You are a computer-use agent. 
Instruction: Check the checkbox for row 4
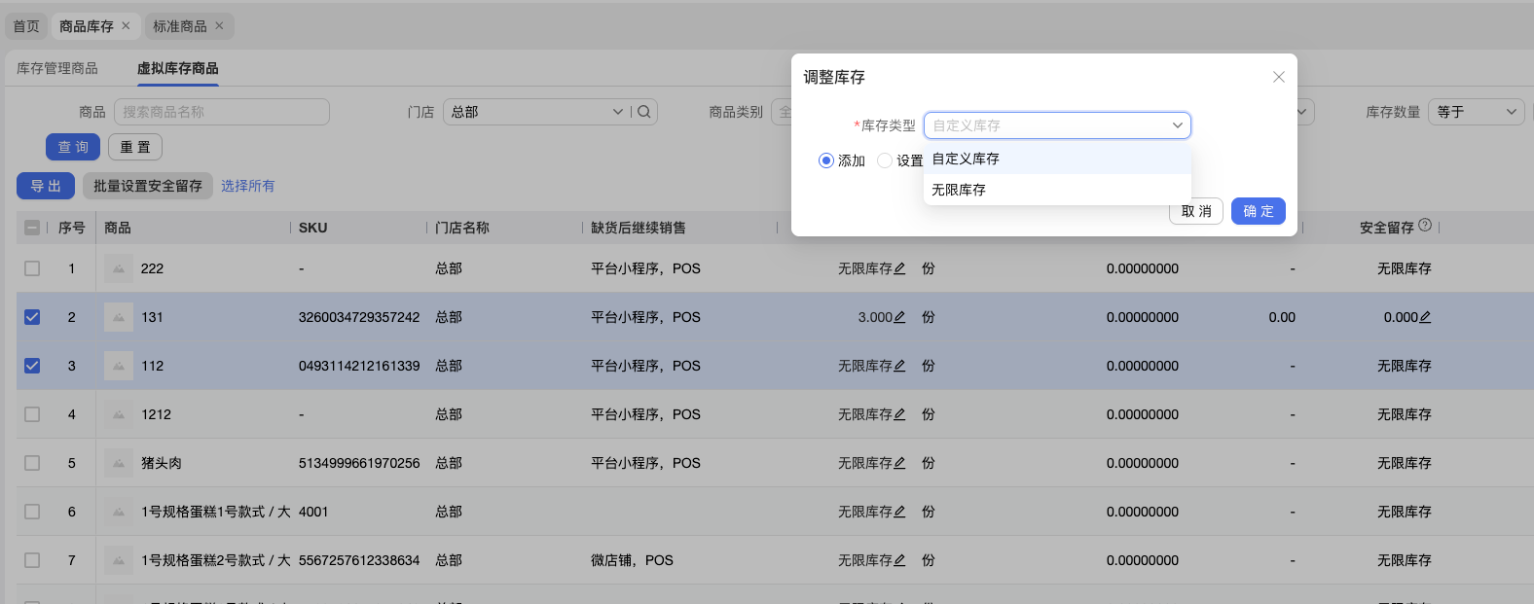pyautogui.click(x=32, y=414)
